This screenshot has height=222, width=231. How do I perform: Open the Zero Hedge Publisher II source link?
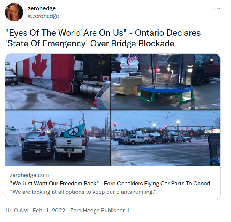click(99, 211)
